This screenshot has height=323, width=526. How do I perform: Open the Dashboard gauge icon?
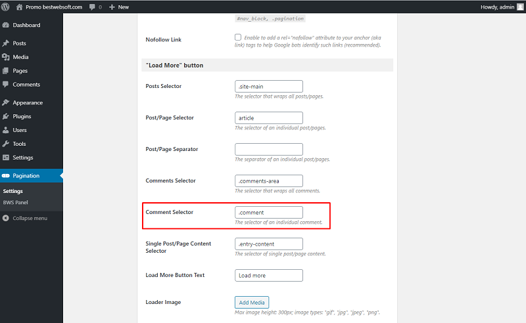(6, 25)
